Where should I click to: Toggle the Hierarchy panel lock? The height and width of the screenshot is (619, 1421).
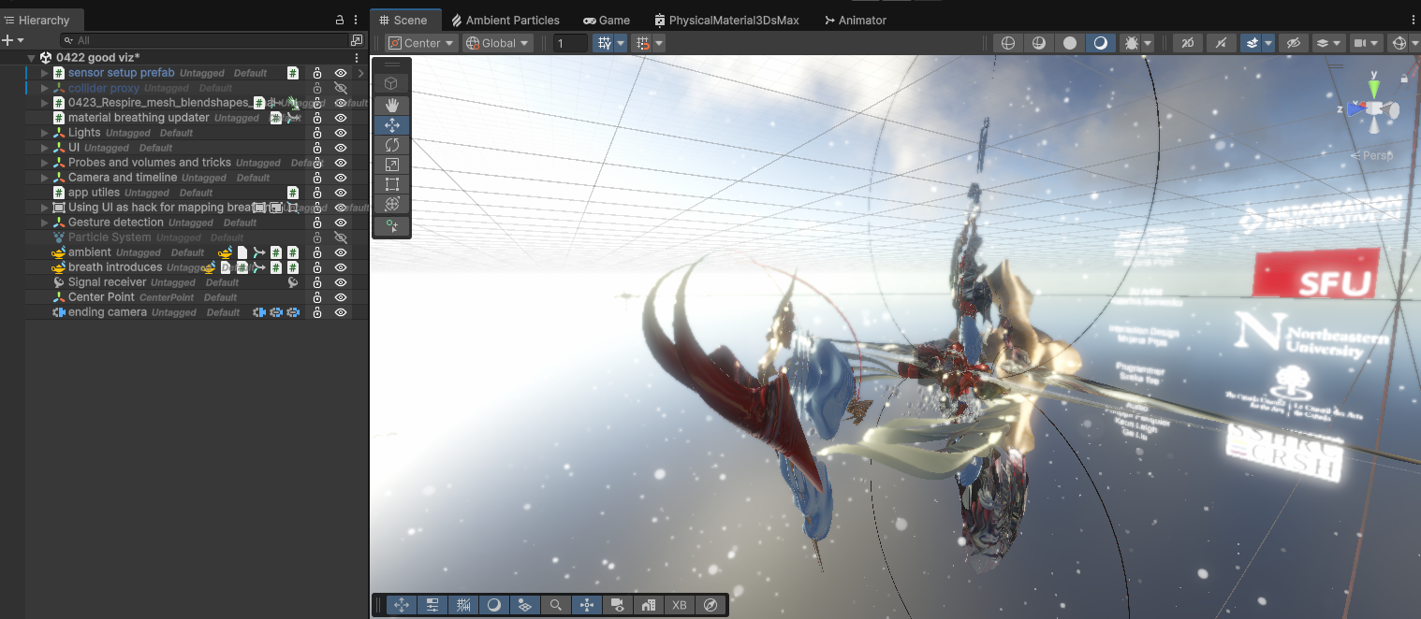click(340, 20)
